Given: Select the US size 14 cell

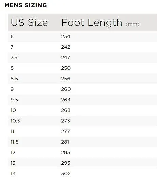Looking at the screenshot, I should [x=13, y=174].
